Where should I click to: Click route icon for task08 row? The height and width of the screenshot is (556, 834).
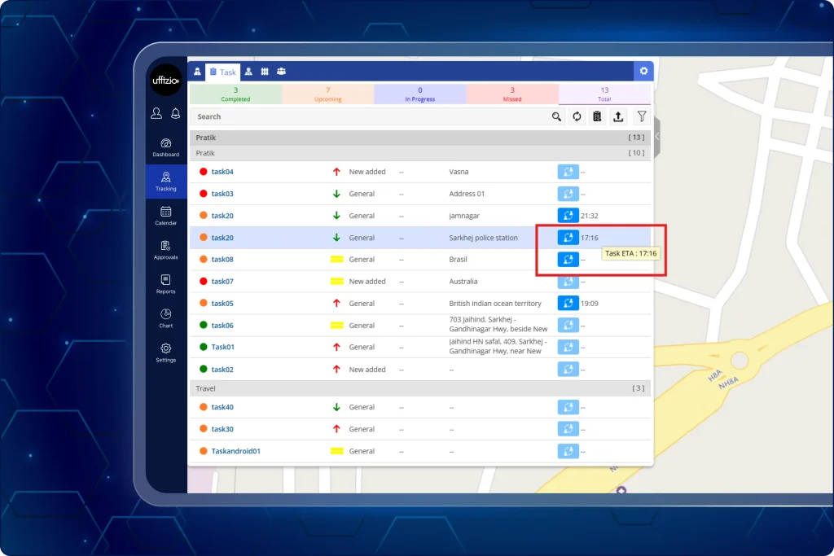[568, 260]
